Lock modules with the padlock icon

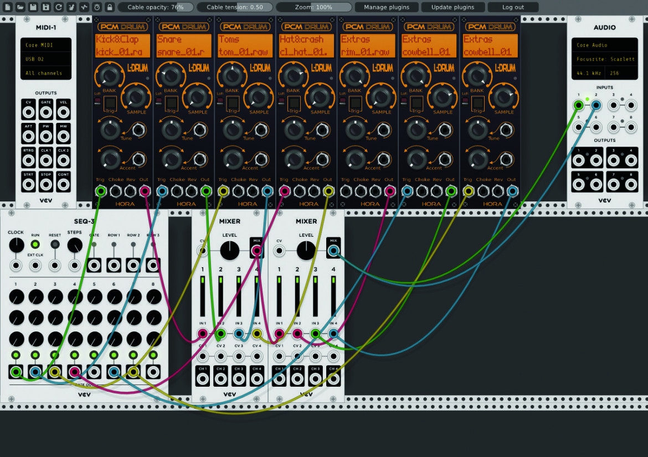[110, 7]
